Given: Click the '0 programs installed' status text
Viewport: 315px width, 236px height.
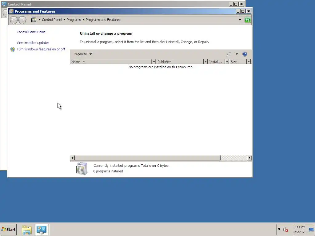Looking at the screenshot, I should (x=108, y=171).
